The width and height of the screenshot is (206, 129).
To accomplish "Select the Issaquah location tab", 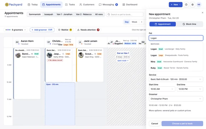I will (x=49, y=14).
